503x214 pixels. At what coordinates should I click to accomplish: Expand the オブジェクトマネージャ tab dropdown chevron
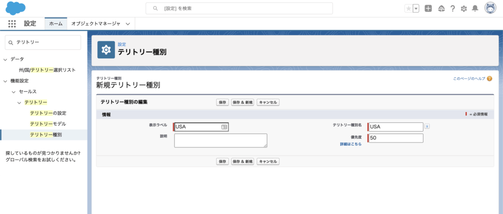click(128, 24)
